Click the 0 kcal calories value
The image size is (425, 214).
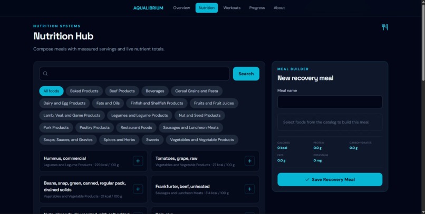pyautogui.click(x=282, y=148)
